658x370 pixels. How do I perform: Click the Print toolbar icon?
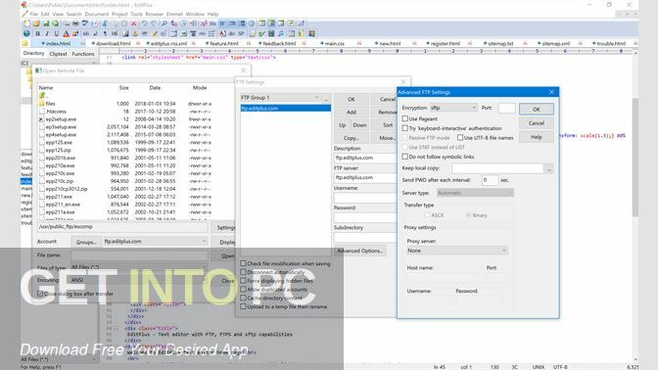coord(75,23)
